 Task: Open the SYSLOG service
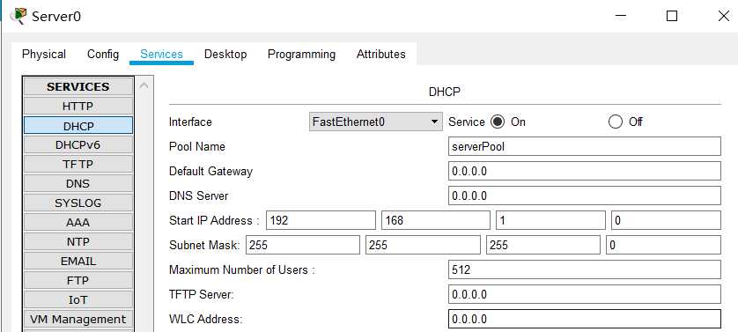[78, 203]
